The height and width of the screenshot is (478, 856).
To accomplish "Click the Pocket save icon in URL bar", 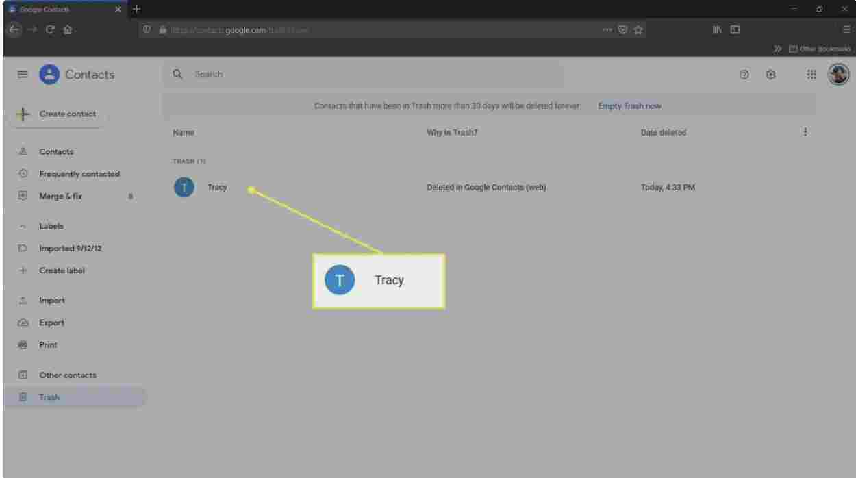I will coord(622,29).
